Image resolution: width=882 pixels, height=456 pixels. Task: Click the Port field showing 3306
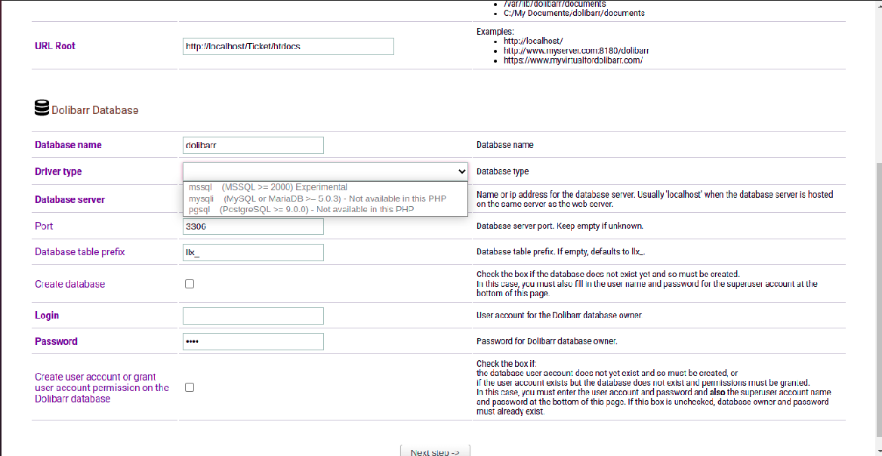click(253, 226)
